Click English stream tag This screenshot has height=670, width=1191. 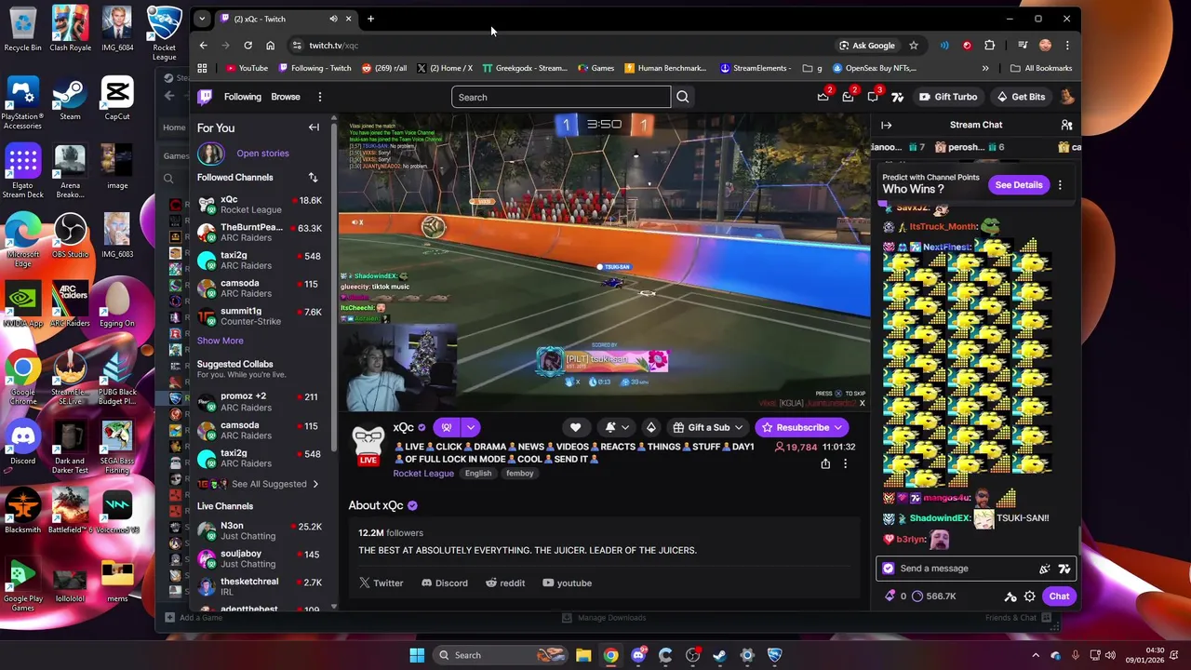478,474
